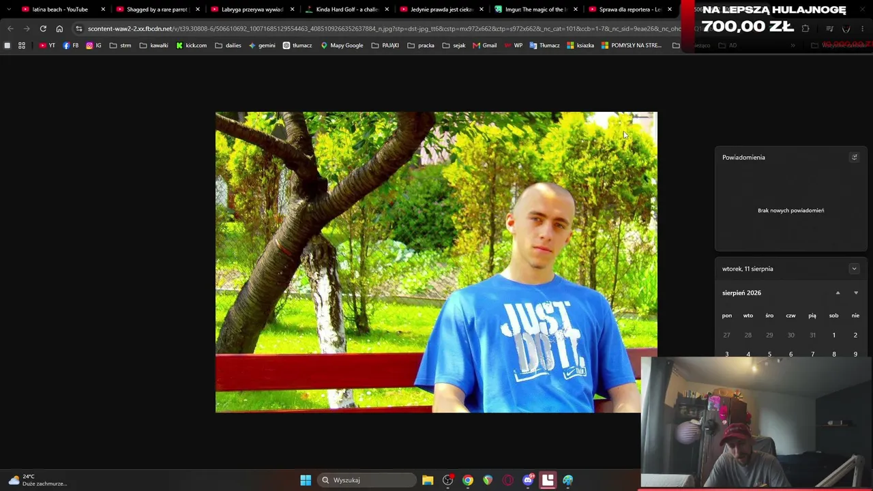
Task: Open the notification settings icon beside Powiadomienia
Action: 854,157
